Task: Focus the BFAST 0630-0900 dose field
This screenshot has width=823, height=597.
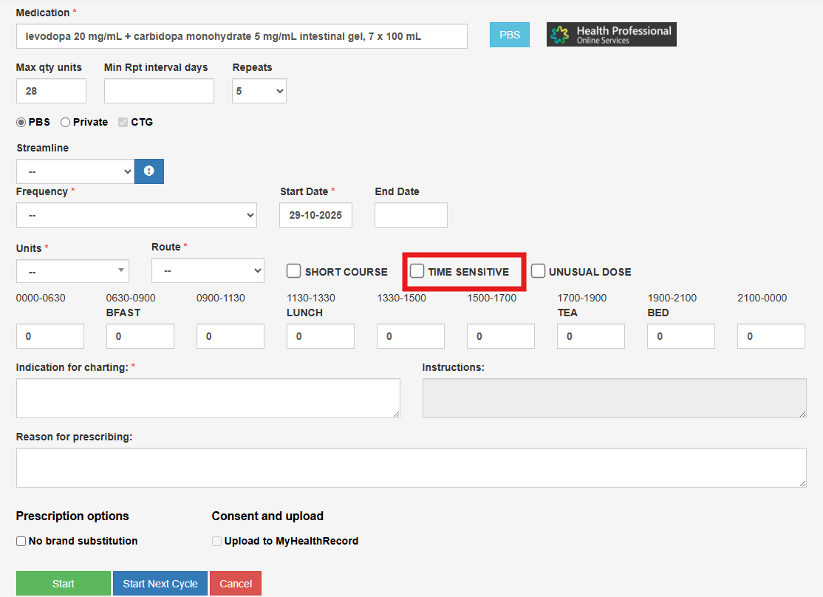Action: (x=140, y=336)
